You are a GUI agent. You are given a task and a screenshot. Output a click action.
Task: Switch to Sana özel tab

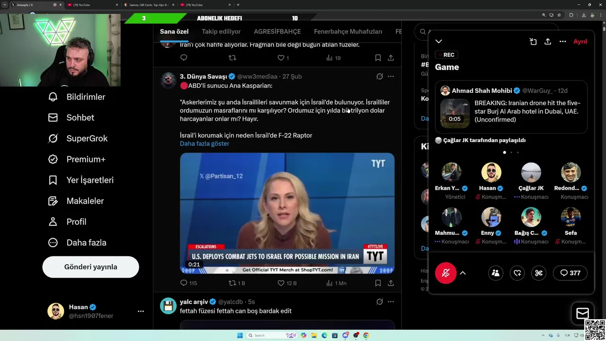pyautogui.click(x=174, y=32)
